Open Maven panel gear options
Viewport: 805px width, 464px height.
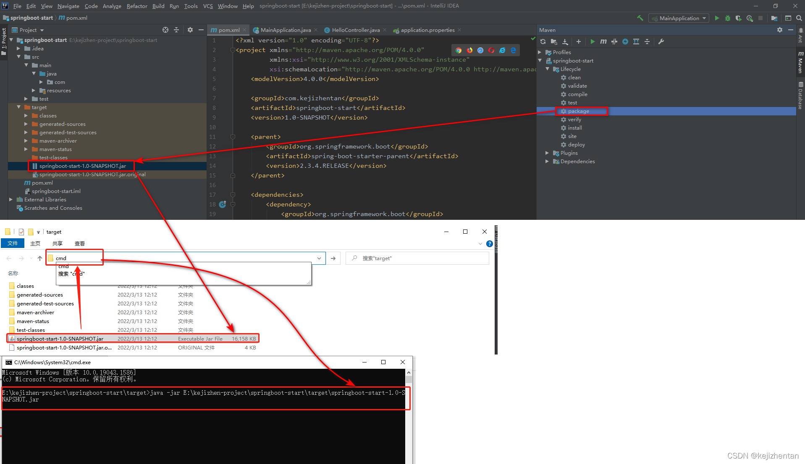780,30
